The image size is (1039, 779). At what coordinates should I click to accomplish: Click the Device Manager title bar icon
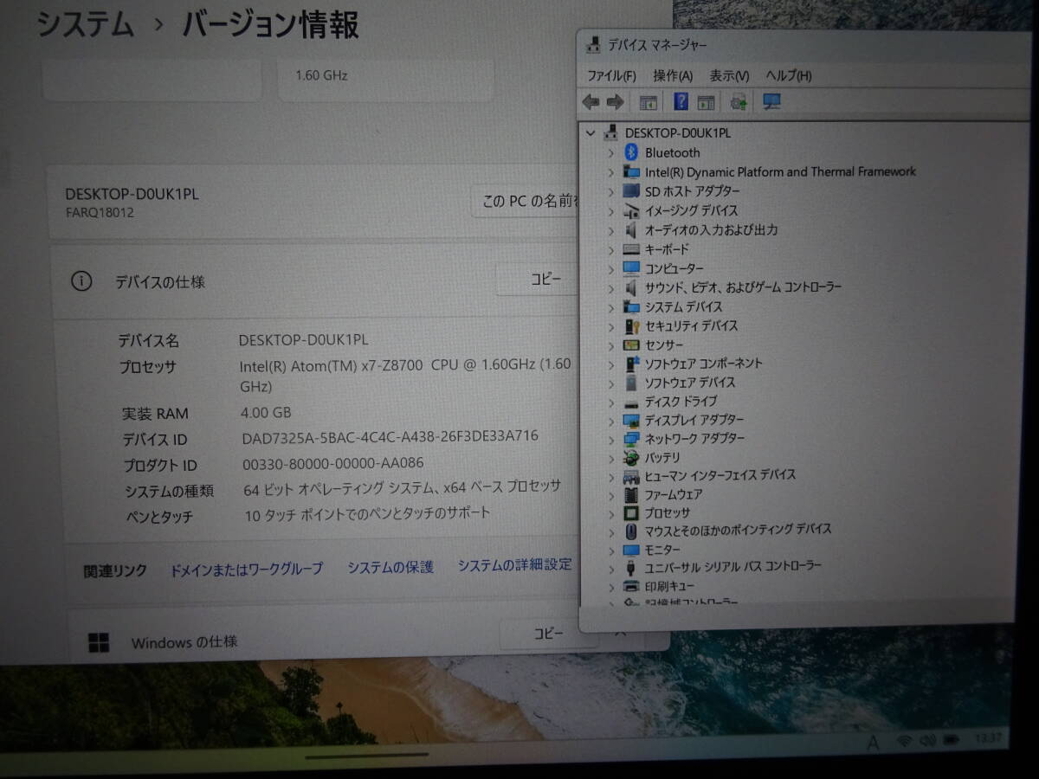tap(593, 43)
